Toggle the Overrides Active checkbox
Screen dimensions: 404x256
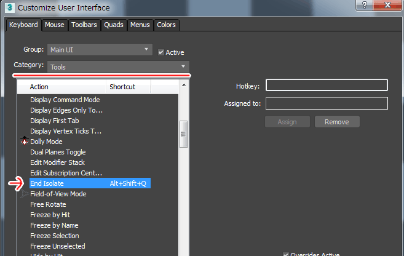tap(286, 254)
